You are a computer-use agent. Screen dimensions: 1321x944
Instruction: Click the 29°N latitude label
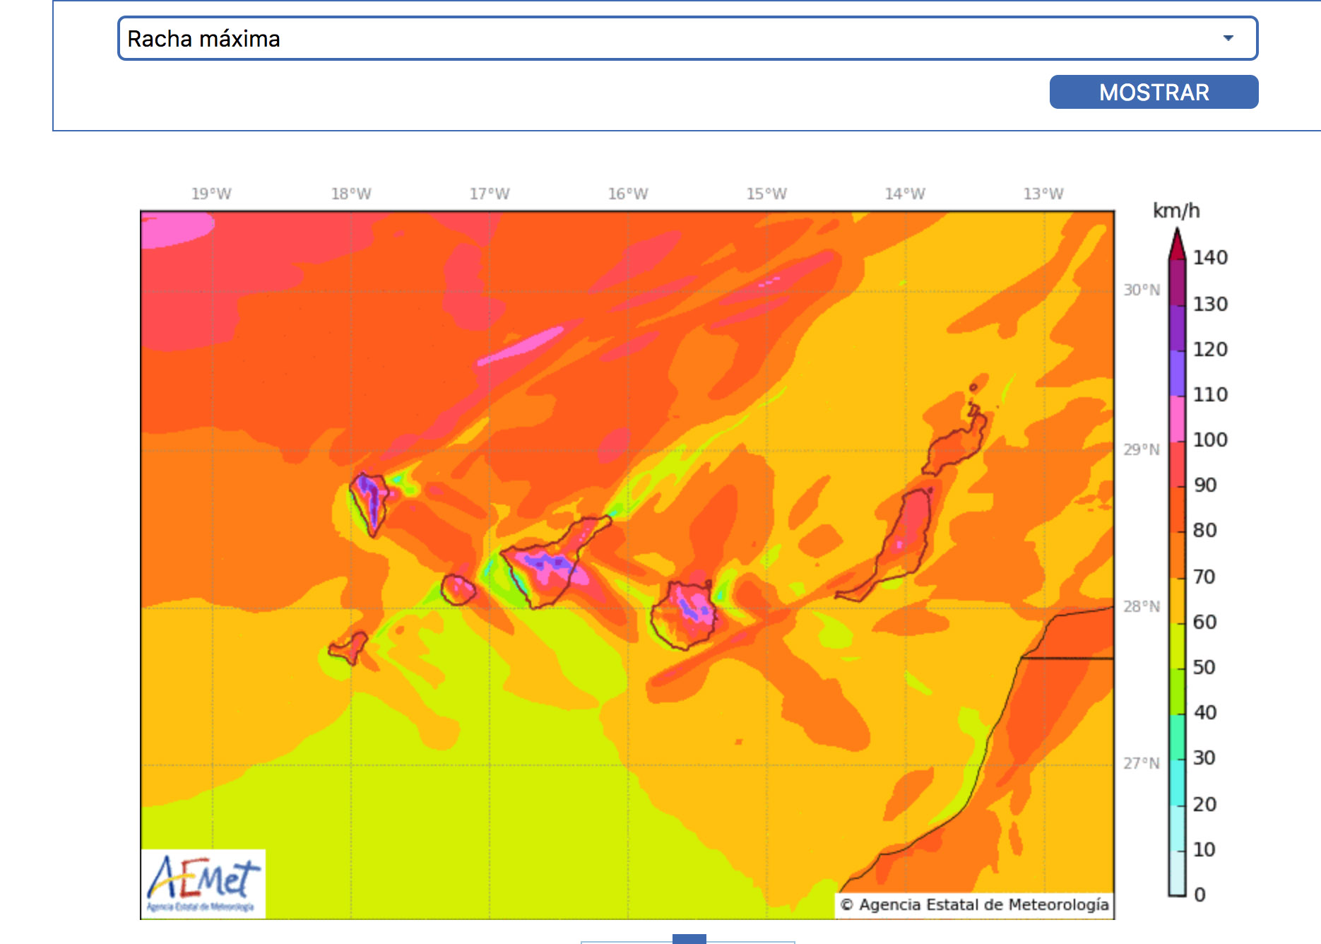[x=1142, y=449]
